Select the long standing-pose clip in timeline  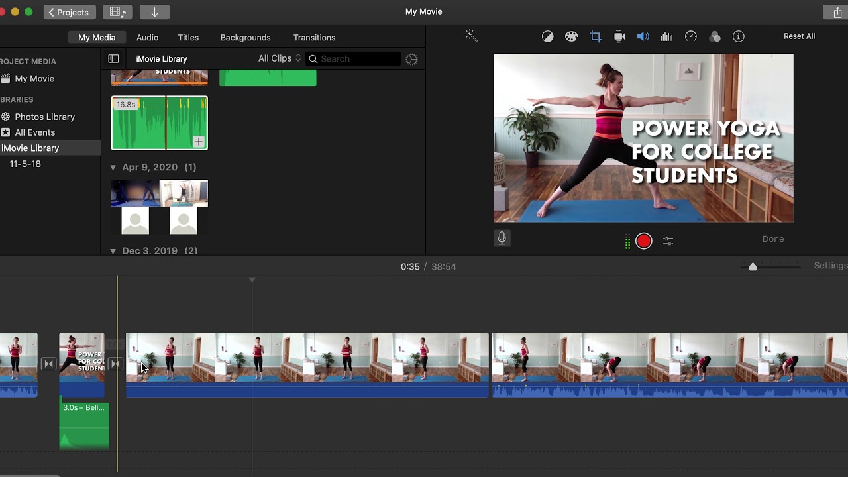coord(307,364)
